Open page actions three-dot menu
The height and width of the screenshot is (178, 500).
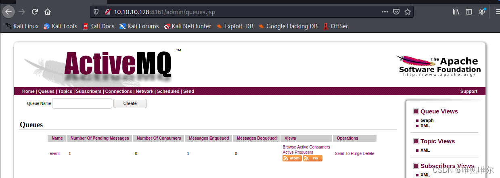click(385, 12)
